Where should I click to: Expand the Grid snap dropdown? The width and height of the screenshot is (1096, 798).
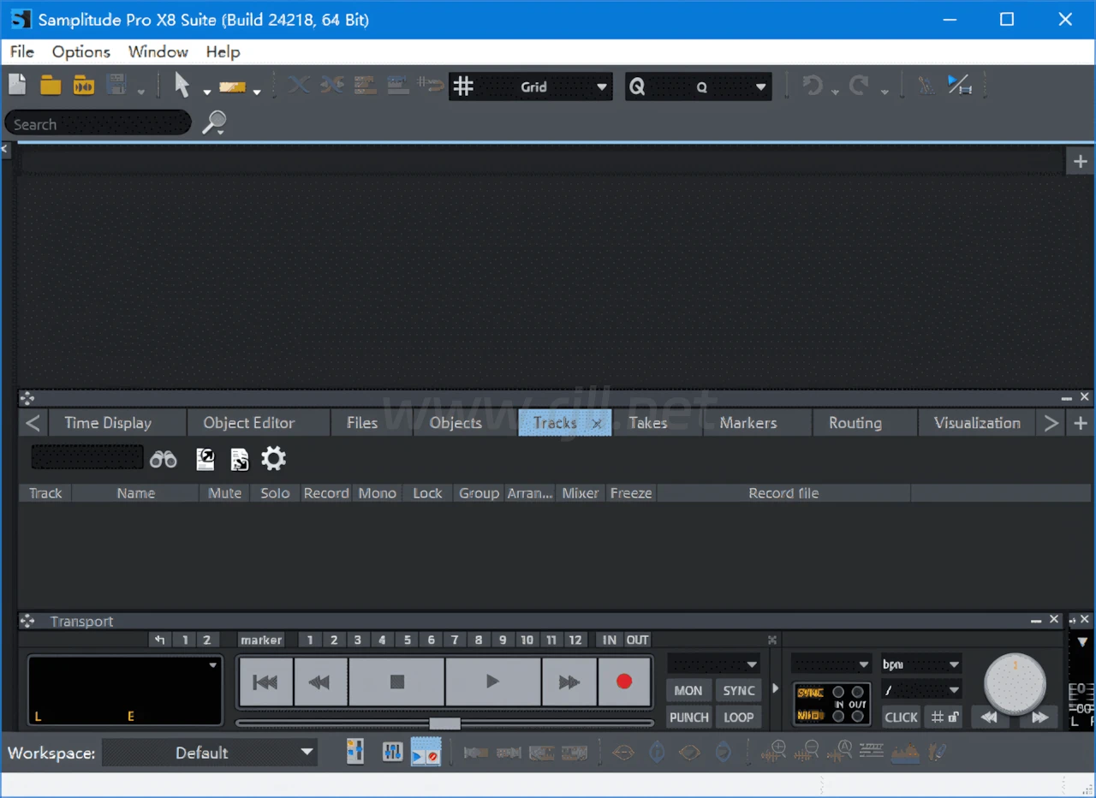pos(601,86)
